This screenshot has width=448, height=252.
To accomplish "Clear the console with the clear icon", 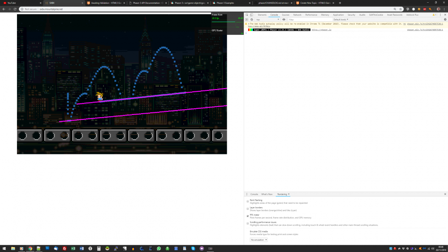I will [251, 20].
